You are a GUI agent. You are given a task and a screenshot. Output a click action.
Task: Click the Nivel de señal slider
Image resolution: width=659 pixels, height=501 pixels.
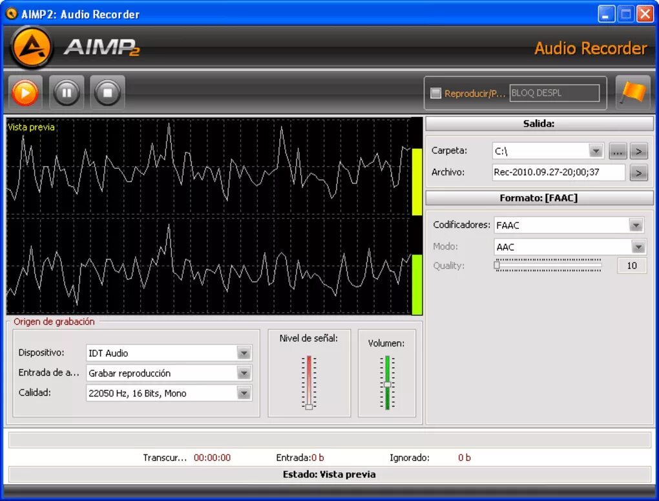[x=309, y=382]
